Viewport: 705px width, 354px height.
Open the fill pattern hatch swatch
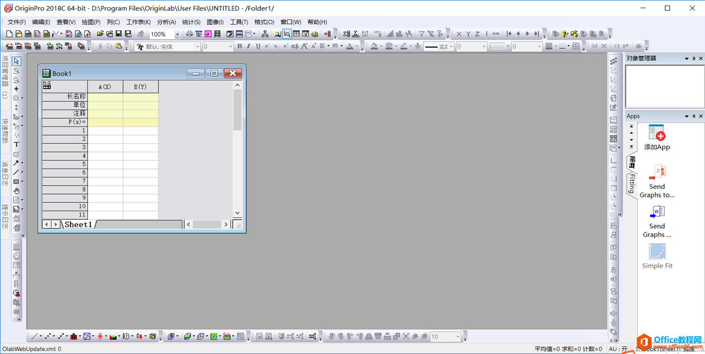pyautogui.click(x=548, y=46)
